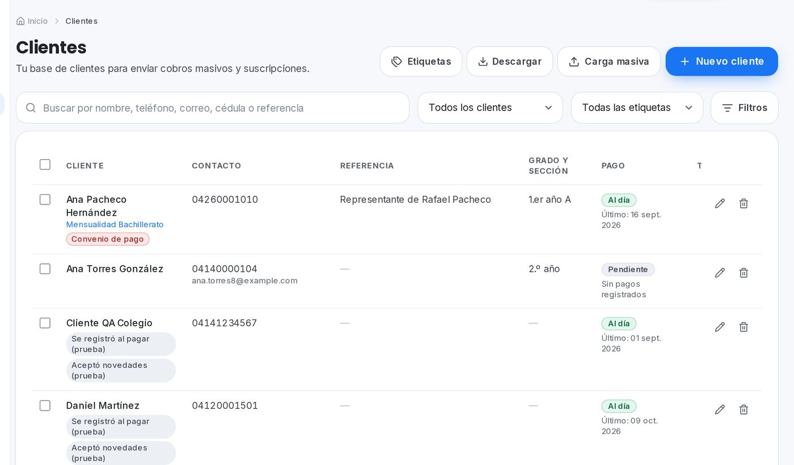This screenshot has width=794, height=465.
Task: Click the 1.er año A grade cell
Action: click(x=550, y=199)
